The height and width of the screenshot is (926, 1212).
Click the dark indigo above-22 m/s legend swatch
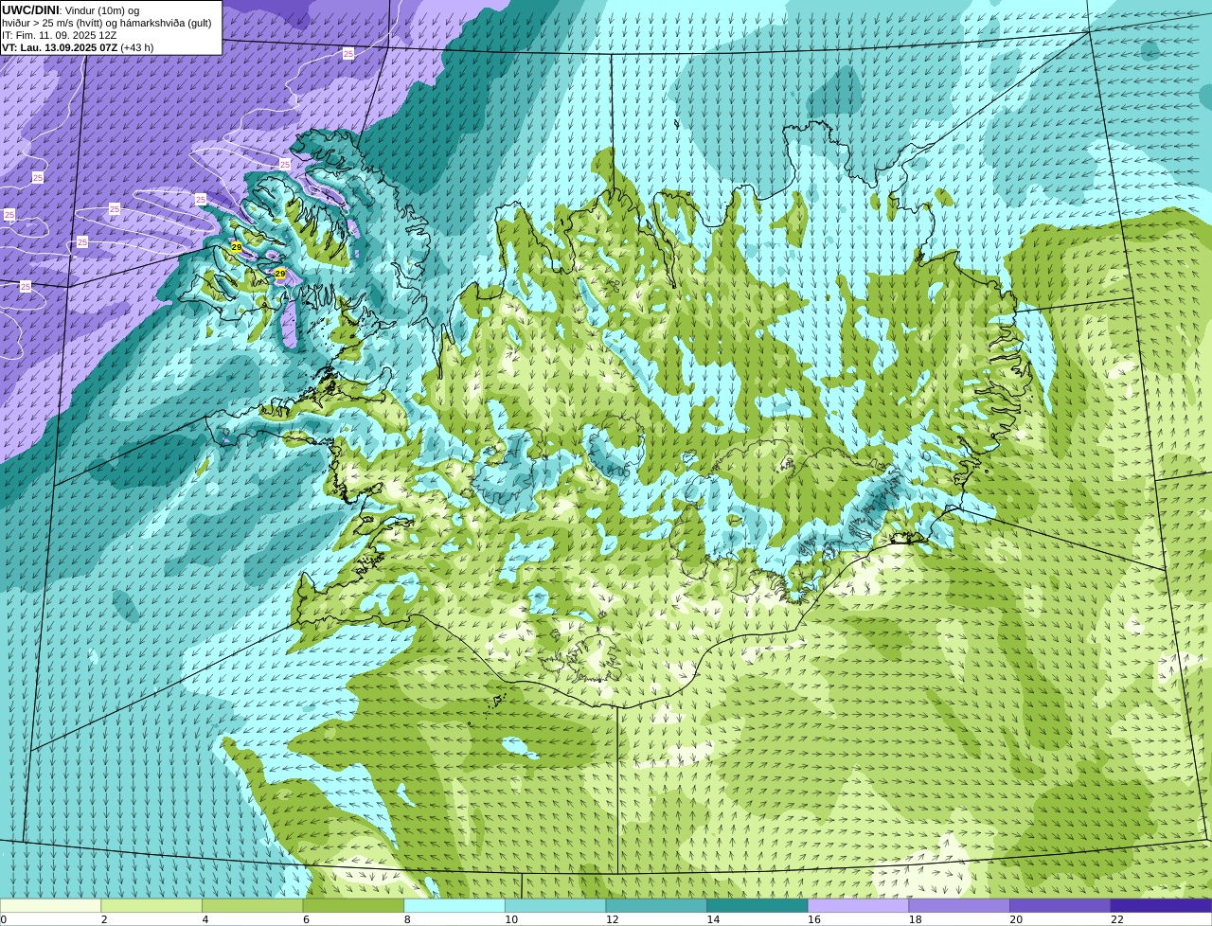(1161, 905)
